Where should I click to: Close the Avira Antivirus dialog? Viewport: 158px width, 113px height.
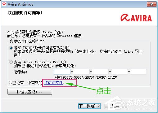click(151, 4)
